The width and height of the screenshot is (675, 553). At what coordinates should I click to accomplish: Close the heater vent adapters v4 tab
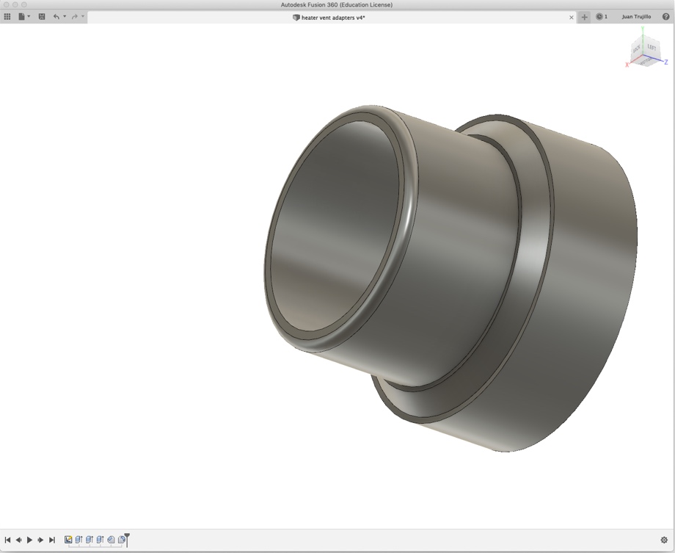(572, 18)
